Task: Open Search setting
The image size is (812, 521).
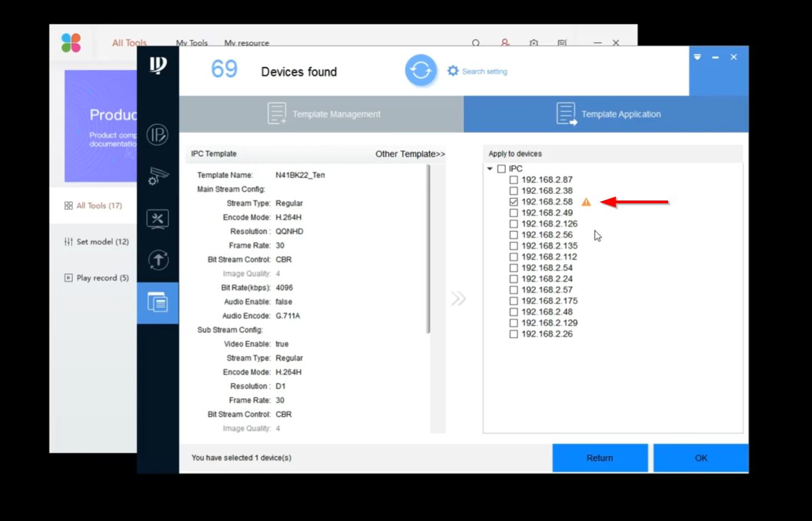Action: click(484, 72)
